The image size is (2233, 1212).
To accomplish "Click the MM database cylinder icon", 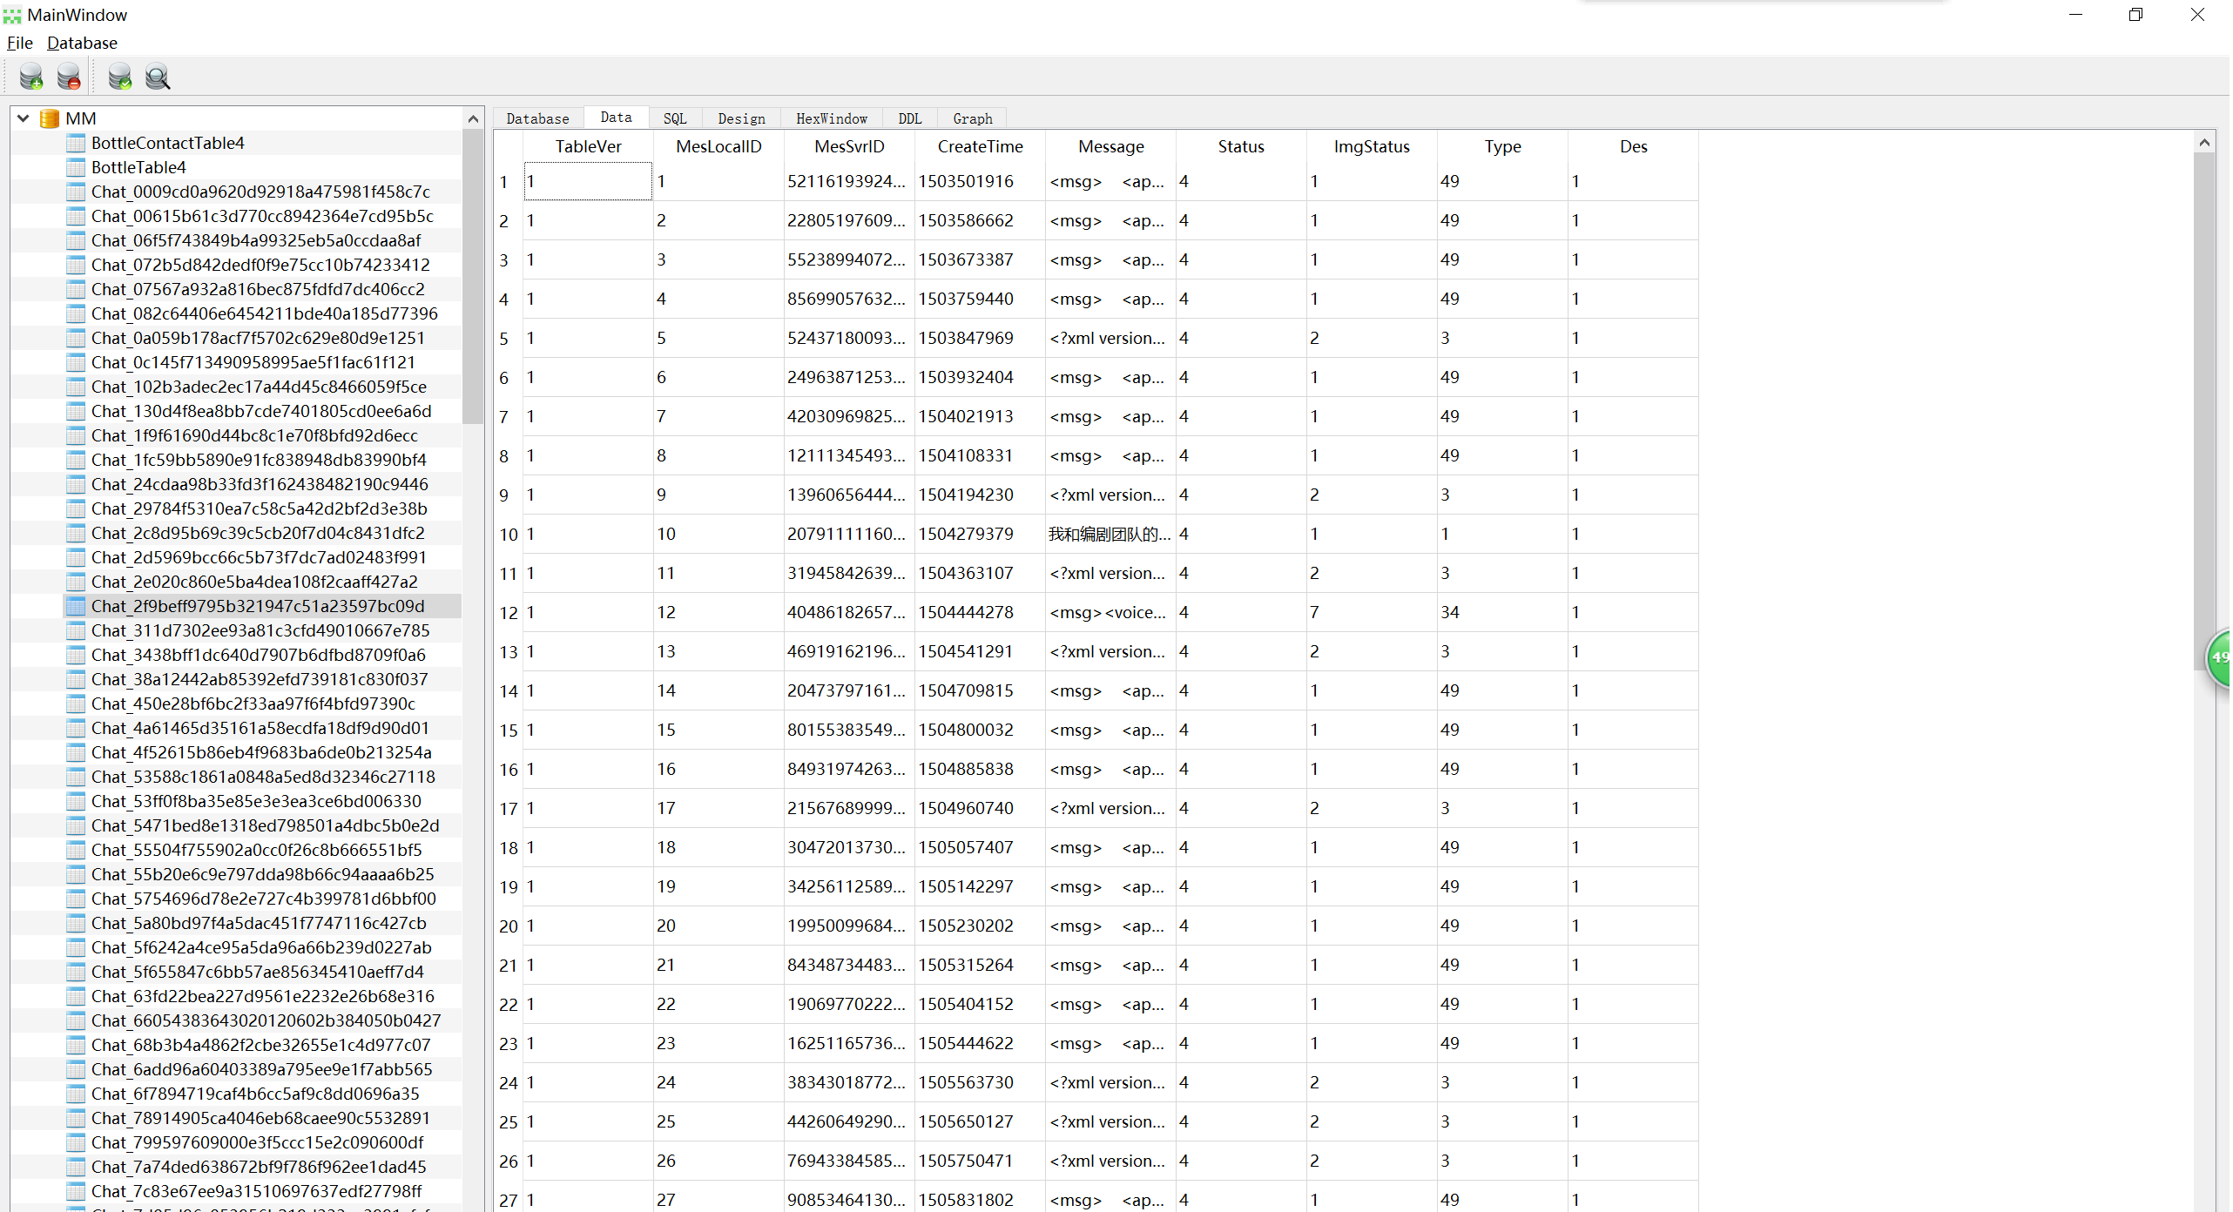I will (x=50, y=118).
